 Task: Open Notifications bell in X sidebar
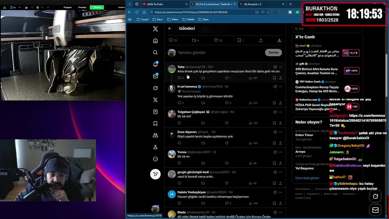(x=155, y=64)
